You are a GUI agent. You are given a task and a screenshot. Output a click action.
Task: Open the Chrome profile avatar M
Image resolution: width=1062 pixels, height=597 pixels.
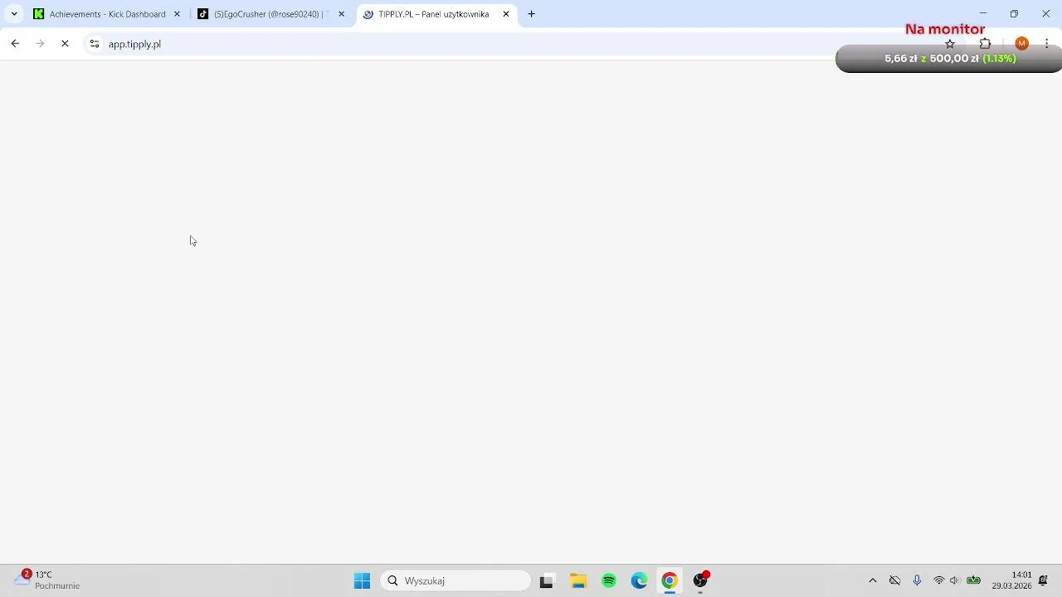point(1021,44)
